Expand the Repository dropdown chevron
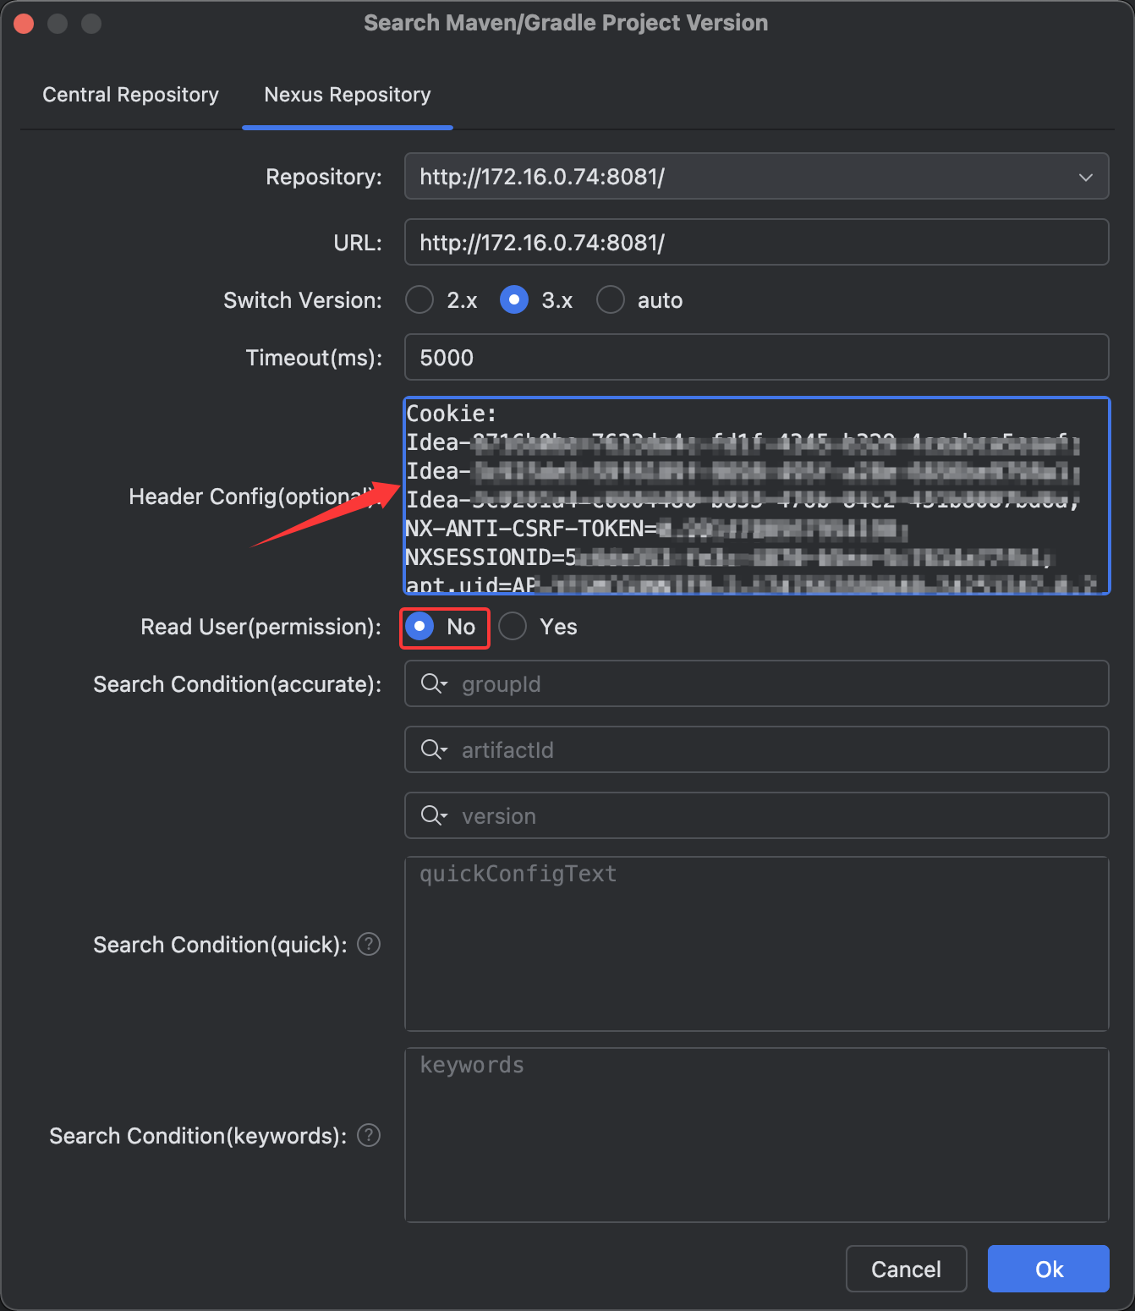Image resolution: width=1135 pixels, height=1311 pixels. (1085, 177)
